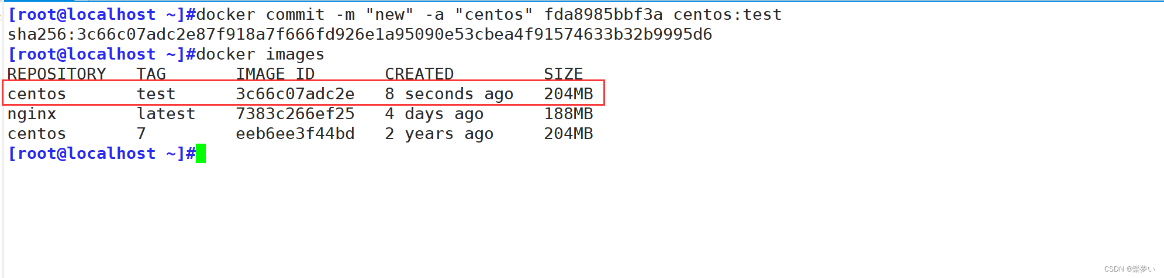Screen dimensions: 1164x278
Task: Click the SIZE column header
Action: (x=564, y=74)
